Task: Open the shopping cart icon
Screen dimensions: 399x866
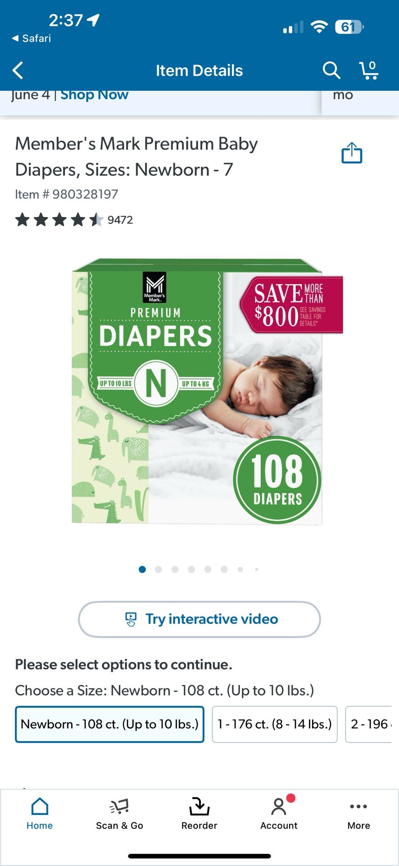Action: (x=369, y=70)
